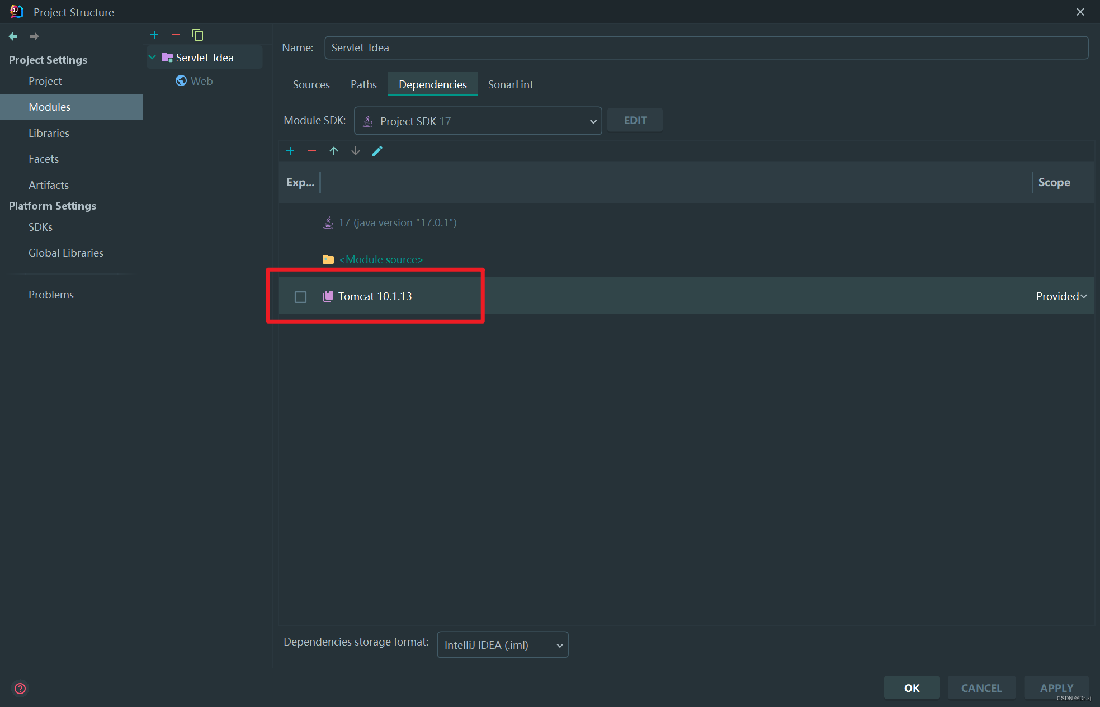The height and width of the screenshot is (707, 1100).
Task: Select the 17 java version row
Action: tap(686, 222)
